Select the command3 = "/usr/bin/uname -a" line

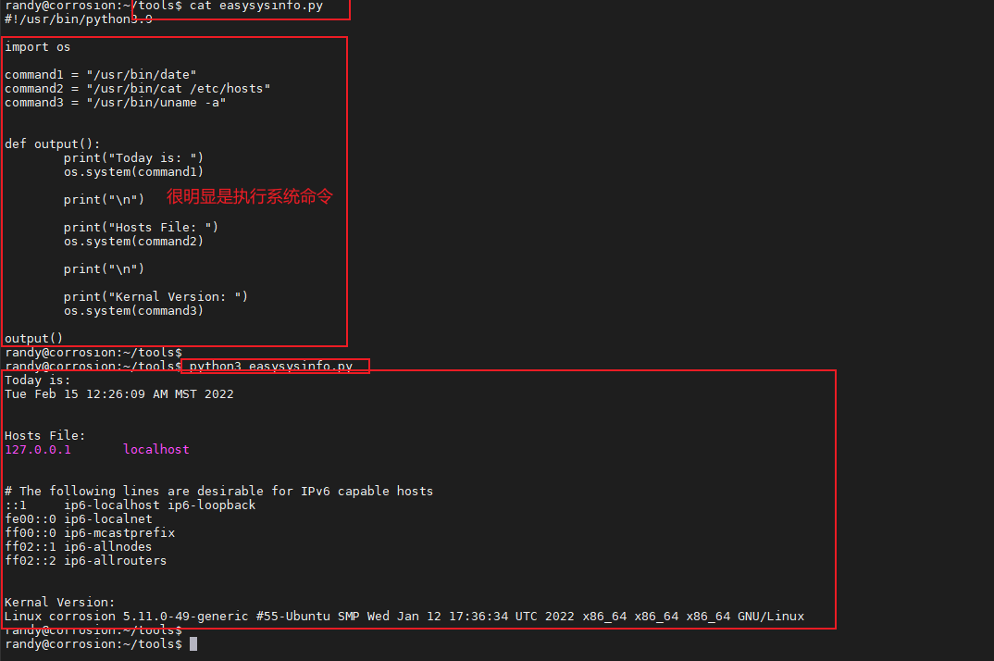pyautogui.click(x=116, y=103)
